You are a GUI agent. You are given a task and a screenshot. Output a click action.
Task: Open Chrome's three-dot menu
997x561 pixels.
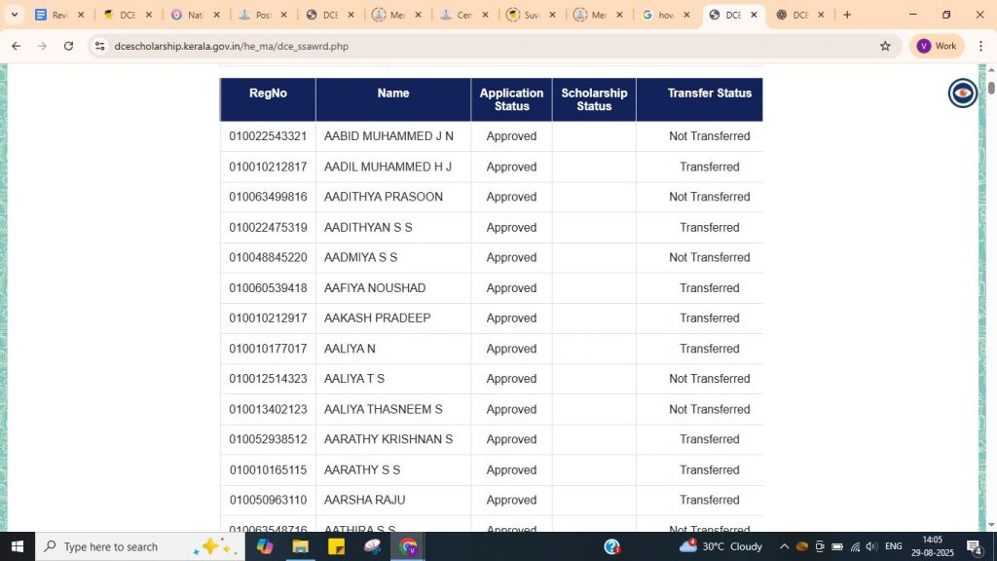click(x=980, y=46)
